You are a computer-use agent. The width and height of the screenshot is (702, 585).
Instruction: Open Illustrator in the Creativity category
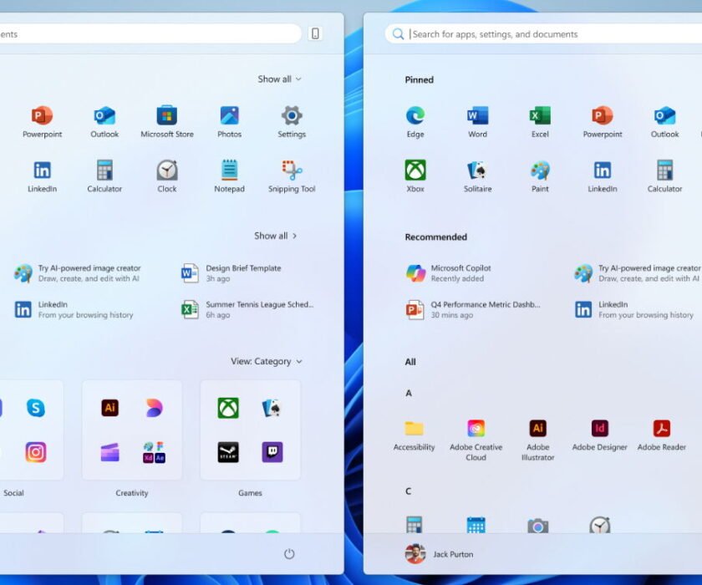110,408
